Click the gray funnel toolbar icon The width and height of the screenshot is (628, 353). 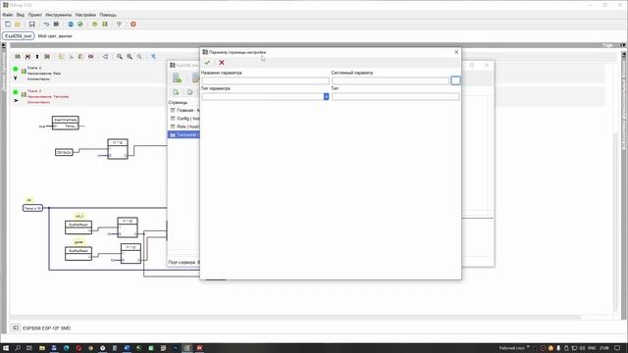119,25
